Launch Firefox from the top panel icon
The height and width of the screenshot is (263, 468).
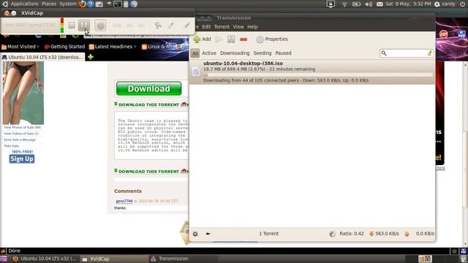82,4
